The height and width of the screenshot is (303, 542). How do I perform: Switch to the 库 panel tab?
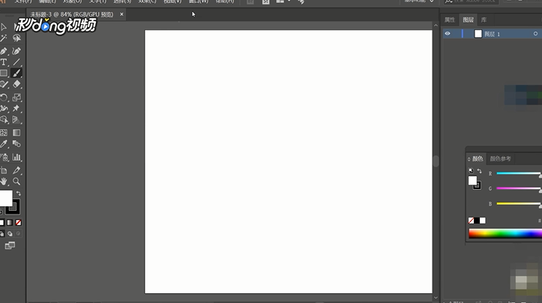coord(484,19)
